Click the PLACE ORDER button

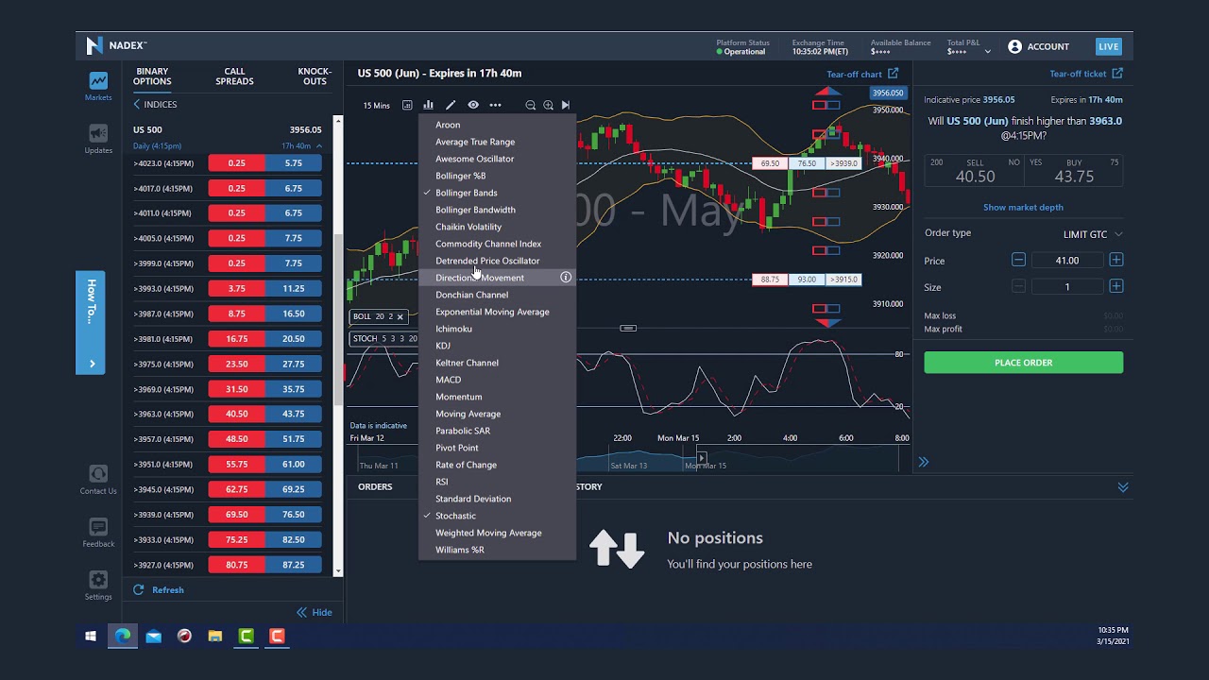click(x=1024, y=363)
